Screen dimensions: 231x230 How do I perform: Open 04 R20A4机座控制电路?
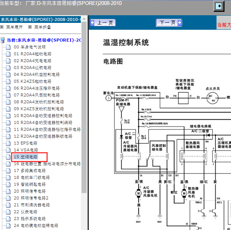[37, 74]
